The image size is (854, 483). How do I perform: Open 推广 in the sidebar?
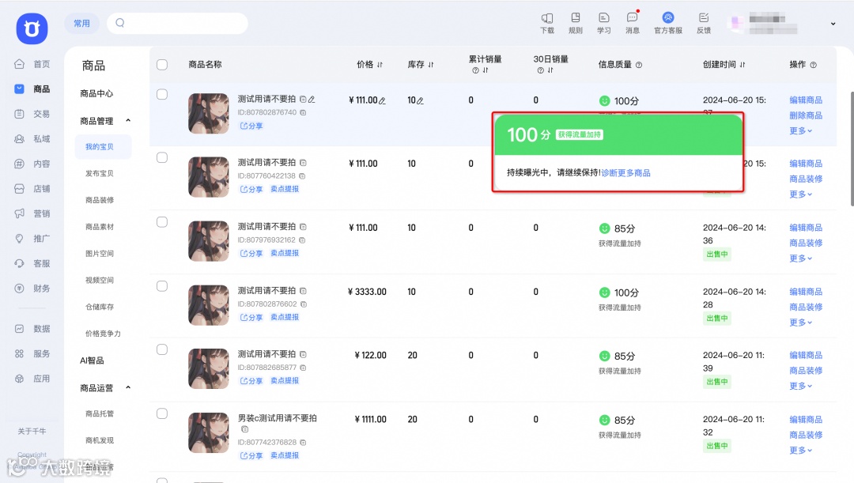tap(32, 239)
